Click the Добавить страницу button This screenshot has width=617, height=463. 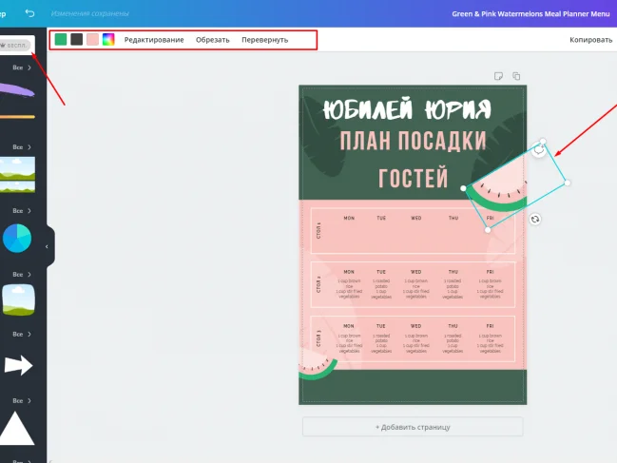(413, 427)
